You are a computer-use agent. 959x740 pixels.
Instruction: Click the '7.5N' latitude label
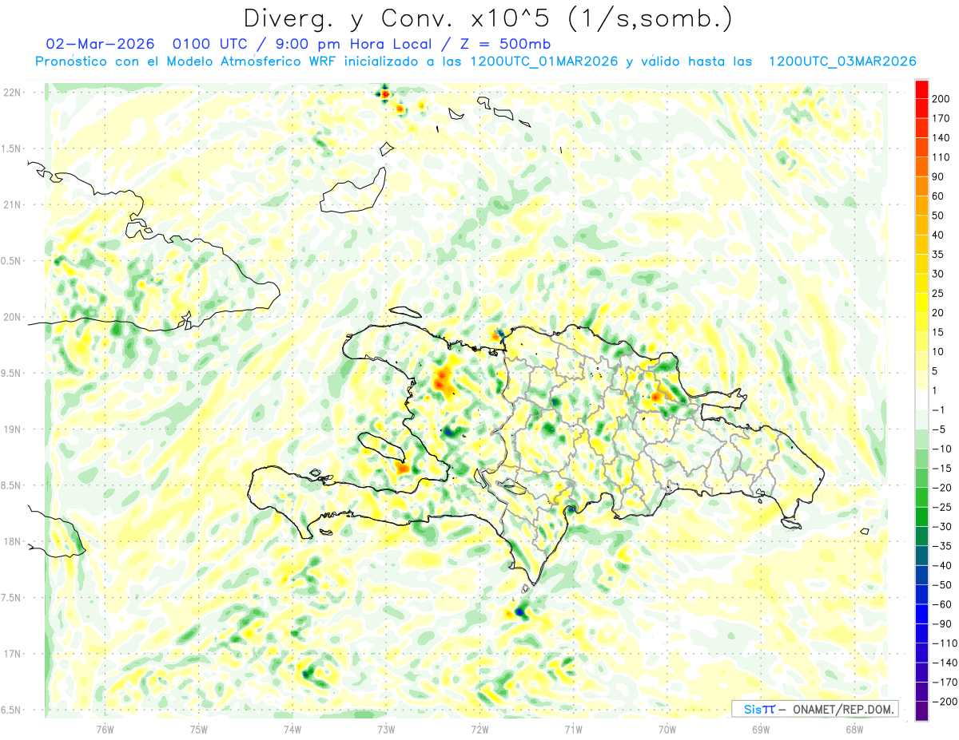pos(11,598)
